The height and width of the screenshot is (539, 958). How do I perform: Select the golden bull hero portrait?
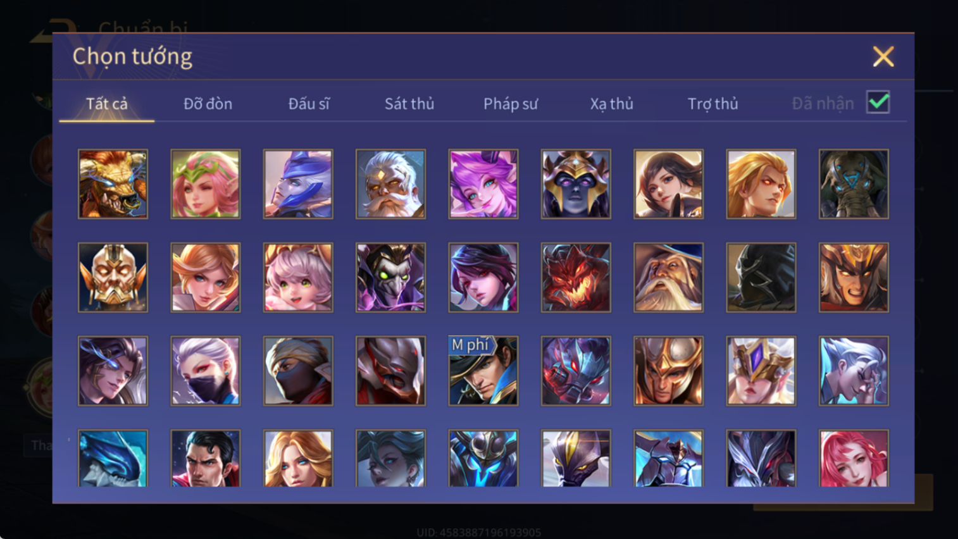(113, 184)
